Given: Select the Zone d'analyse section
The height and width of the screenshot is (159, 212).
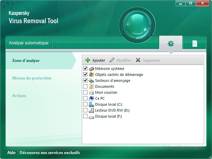Looking at the screenshot, I should click(40, 61).
